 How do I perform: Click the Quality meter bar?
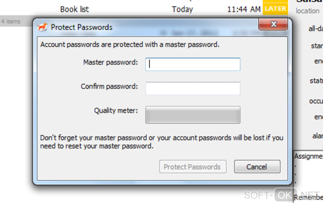coord(193,115)
